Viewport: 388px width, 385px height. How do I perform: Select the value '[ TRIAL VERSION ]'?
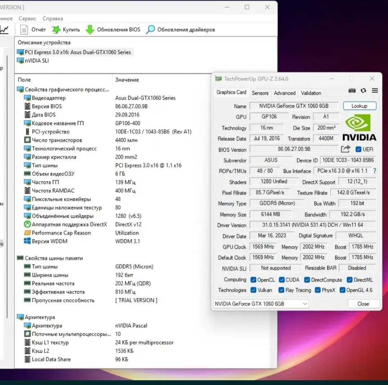coord(136,300)
